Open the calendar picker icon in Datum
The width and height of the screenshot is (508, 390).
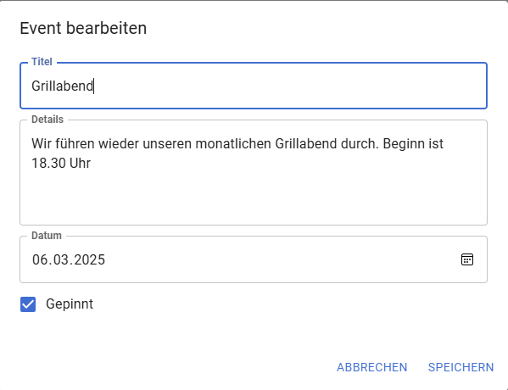coord(466,259)
